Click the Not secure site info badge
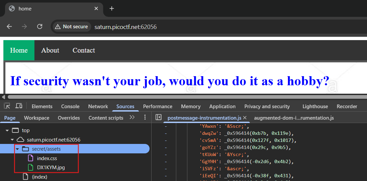Image resolution: width=367 pixels, height=181 pixels. (x=71, y=27)
